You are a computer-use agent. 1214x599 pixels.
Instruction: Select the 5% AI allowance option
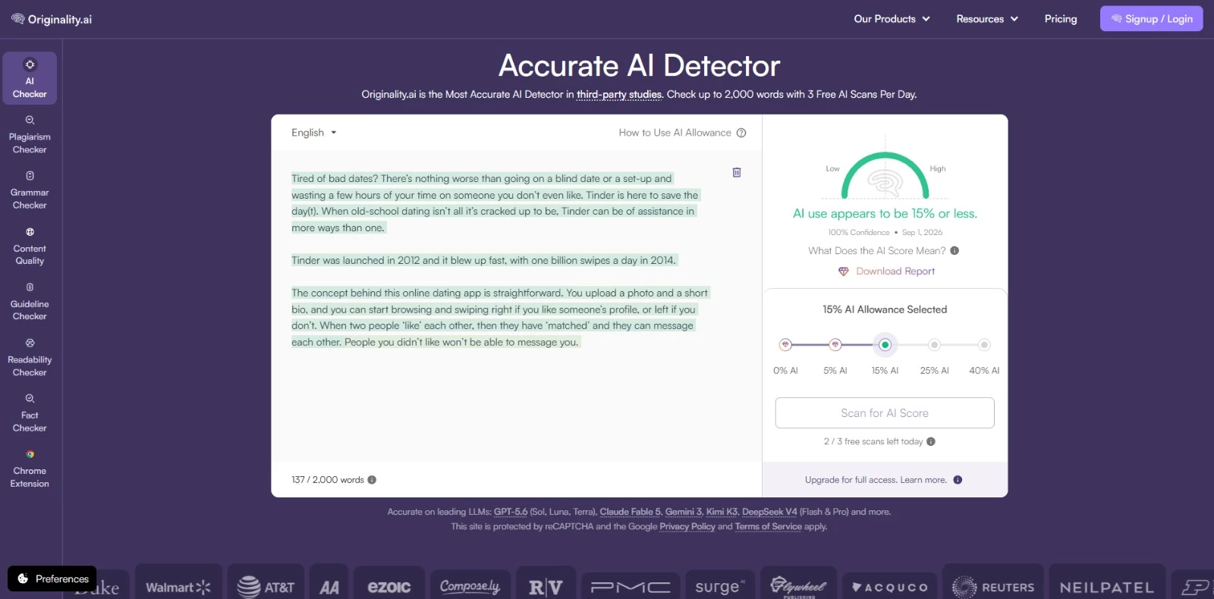coord(835,345)
